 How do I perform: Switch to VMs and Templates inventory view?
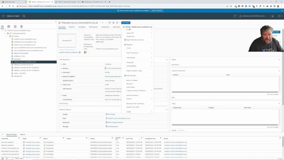pyautogui.click(x=9, y=27)
